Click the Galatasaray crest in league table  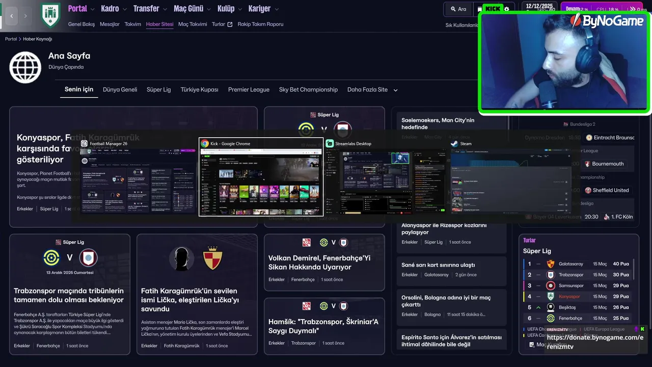pyautogui.click(x=550, y=264)
